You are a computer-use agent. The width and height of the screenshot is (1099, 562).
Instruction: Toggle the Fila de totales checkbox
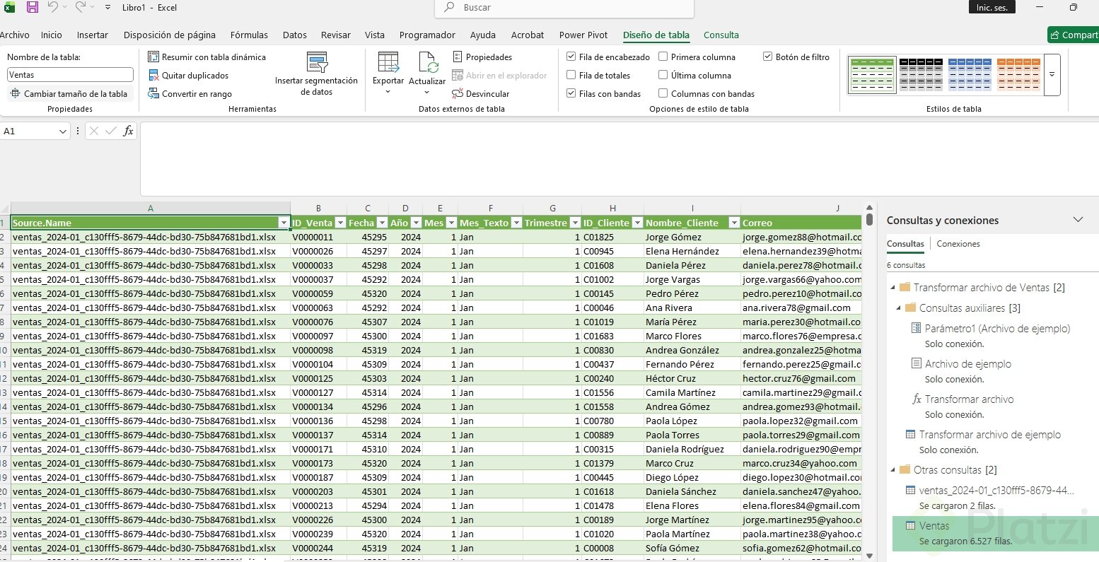click(x=571, y=76)
